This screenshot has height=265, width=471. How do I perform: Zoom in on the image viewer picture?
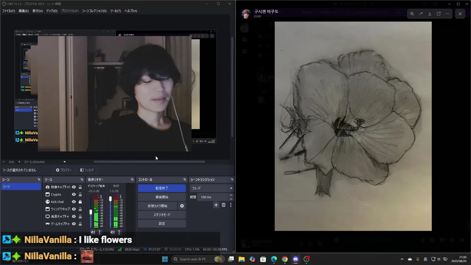coord(412,14)
